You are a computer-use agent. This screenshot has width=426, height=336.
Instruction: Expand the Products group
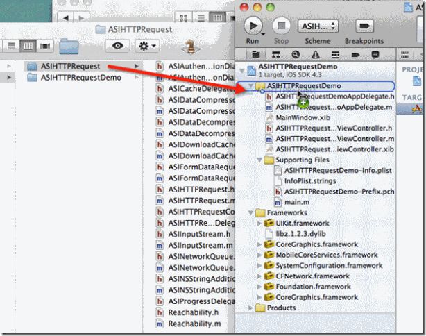[250, 308]
